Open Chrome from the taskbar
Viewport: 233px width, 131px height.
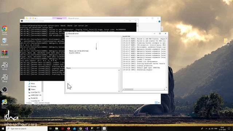coord(80,128)
